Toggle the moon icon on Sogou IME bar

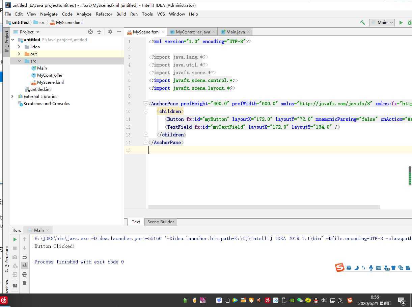(x=356, y=268)
